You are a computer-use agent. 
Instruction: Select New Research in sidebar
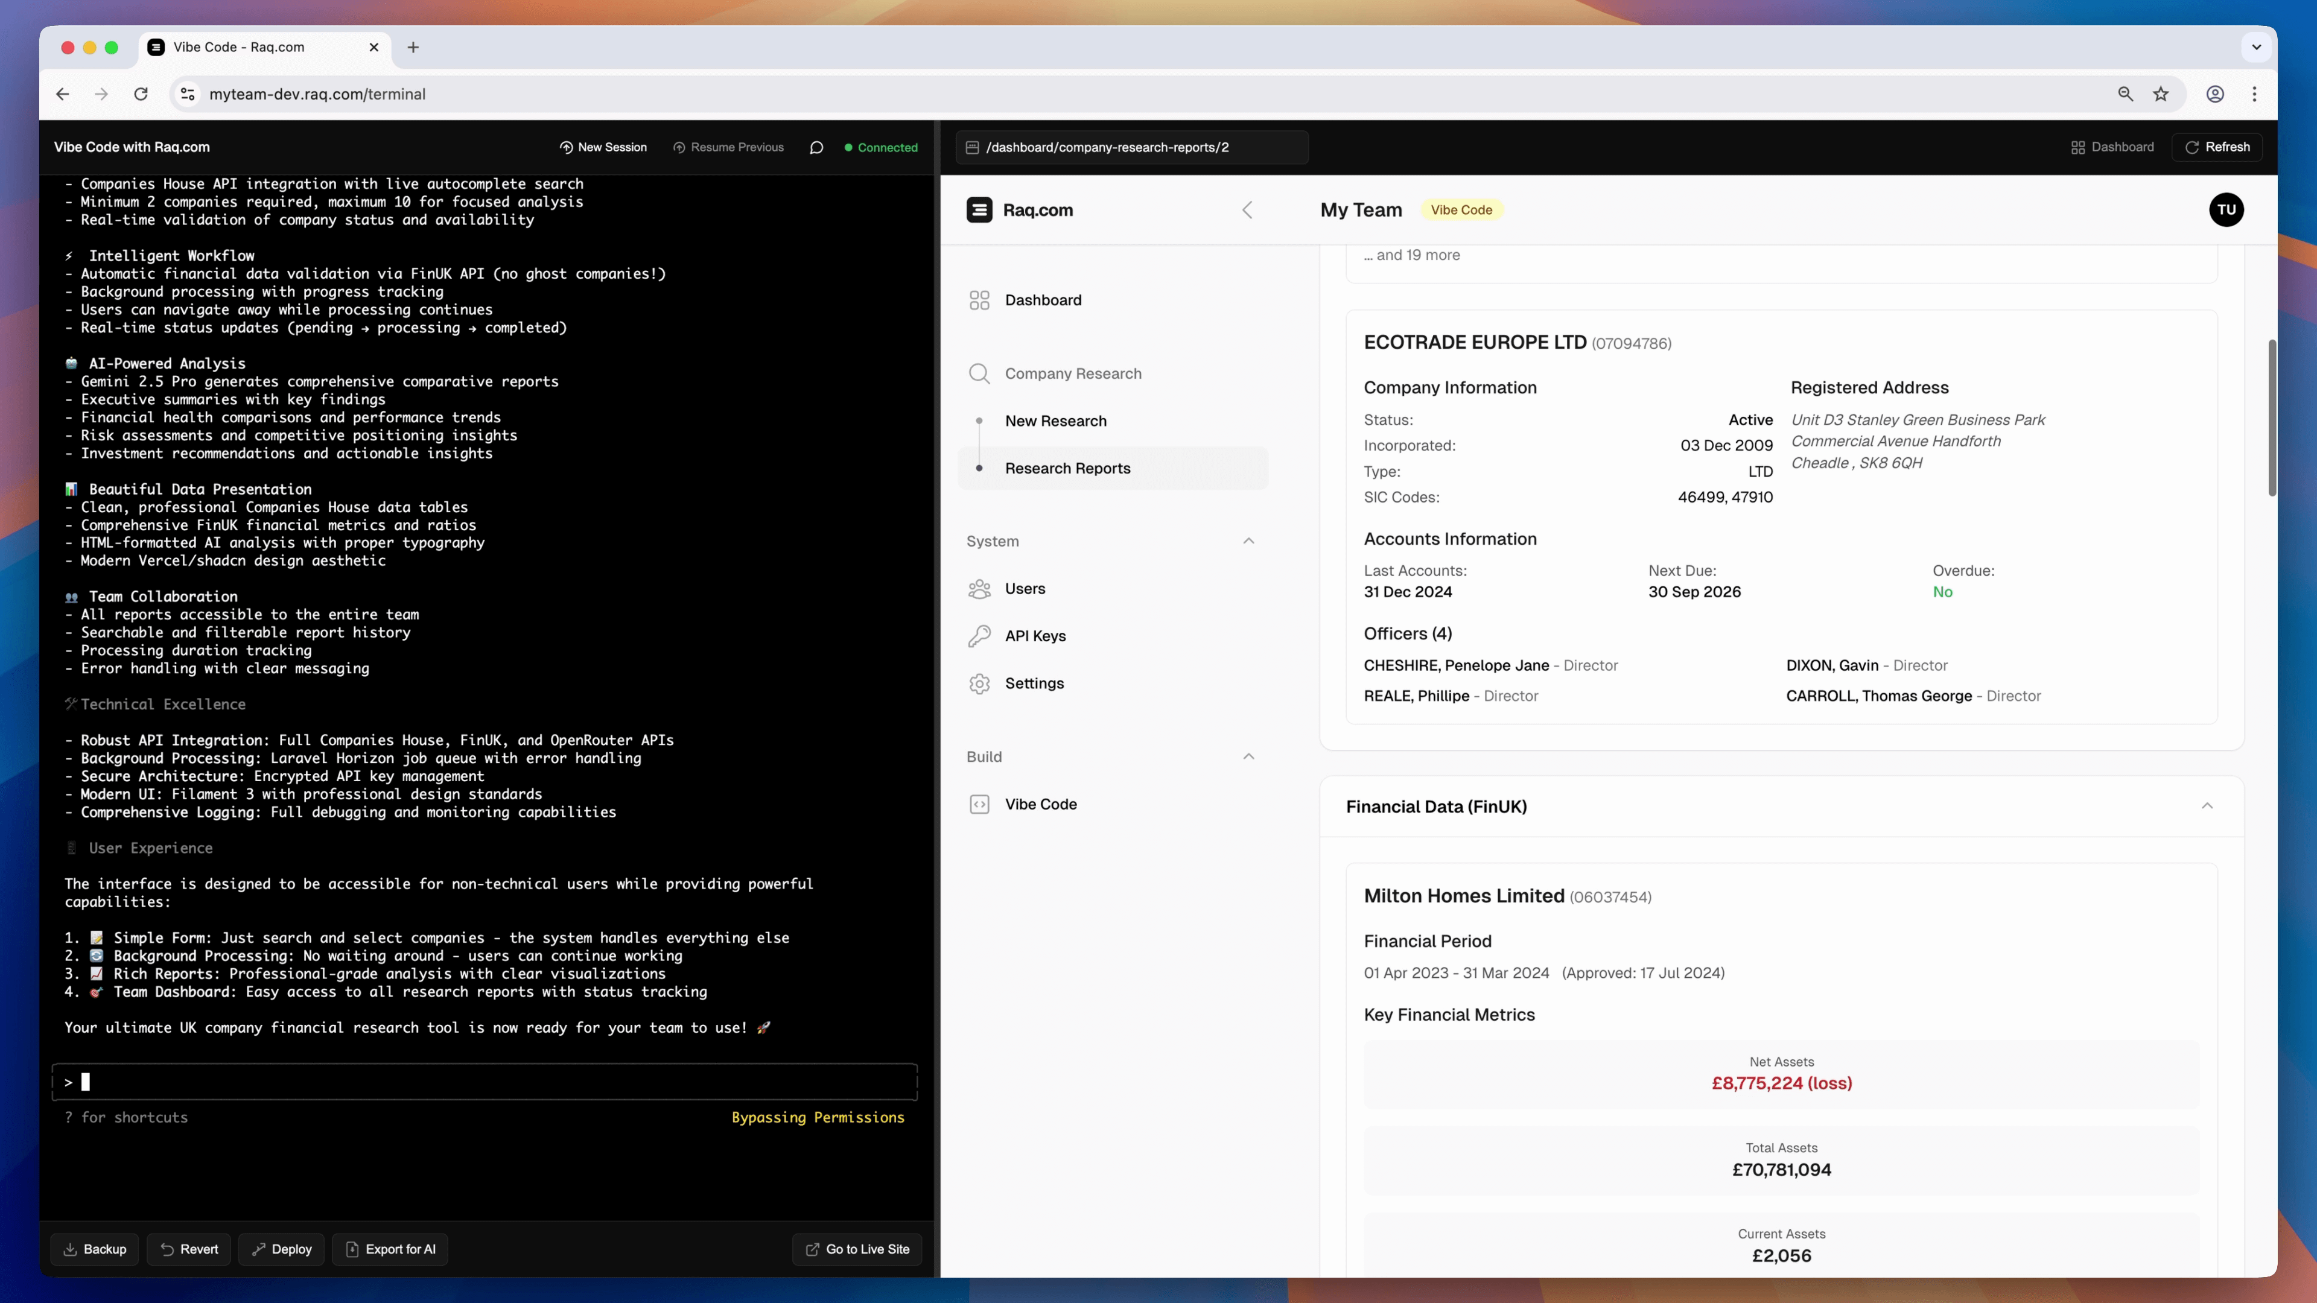[x=1113, y=421]
